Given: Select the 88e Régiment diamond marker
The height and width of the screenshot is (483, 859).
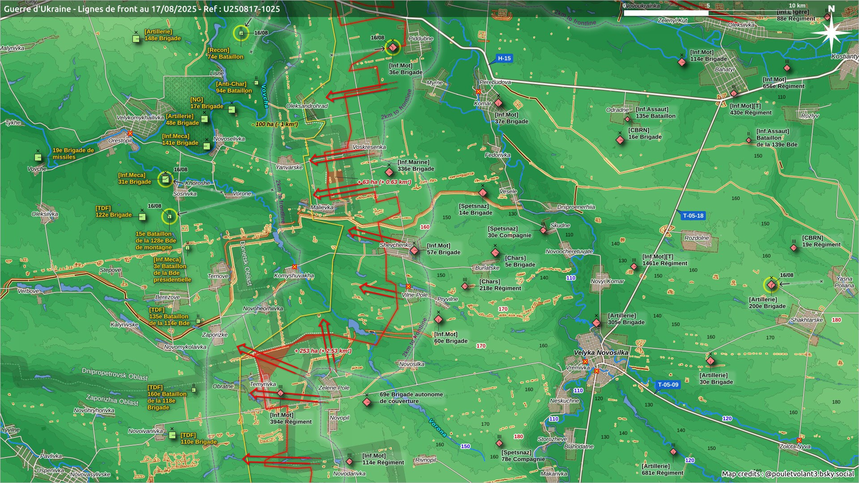Looking at the screenshot, I should (x=828, y=17).
